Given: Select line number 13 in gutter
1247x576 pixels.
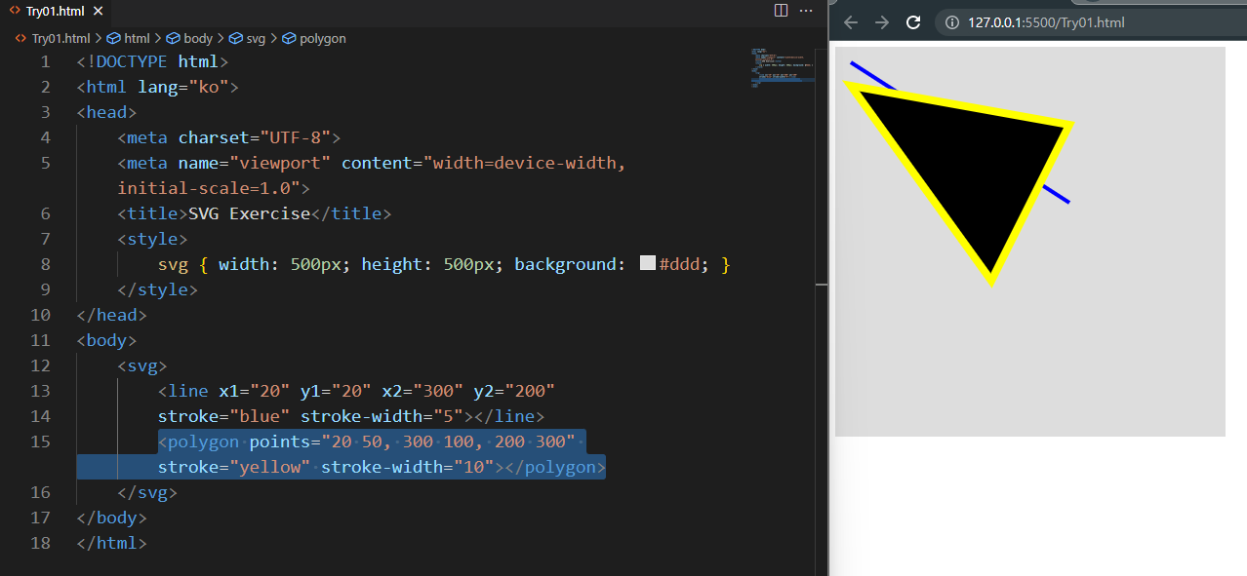Looking at the screenshot, I should coord(40,391).
